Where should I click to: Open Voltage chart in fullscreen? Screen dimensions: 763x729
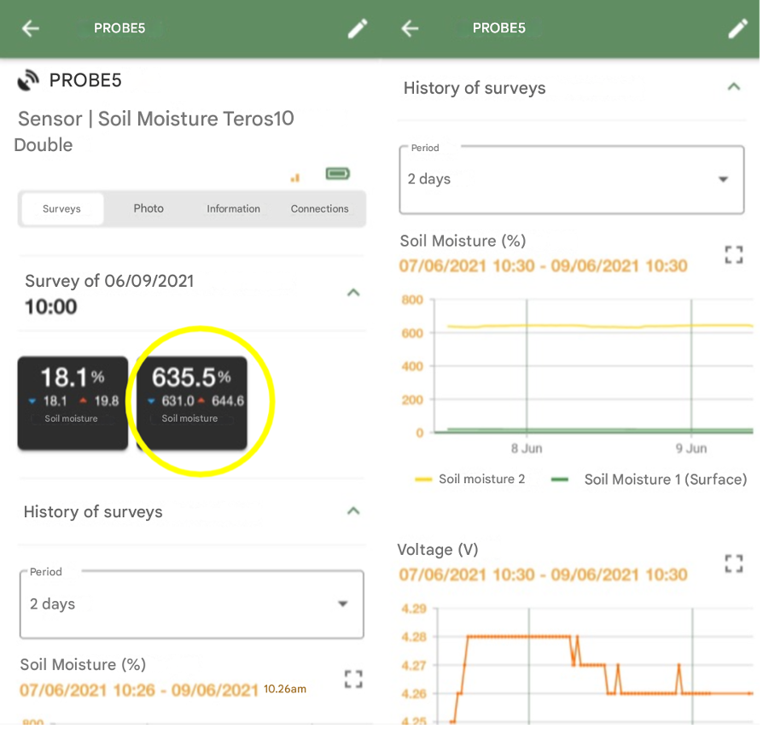tap(734, 563)
